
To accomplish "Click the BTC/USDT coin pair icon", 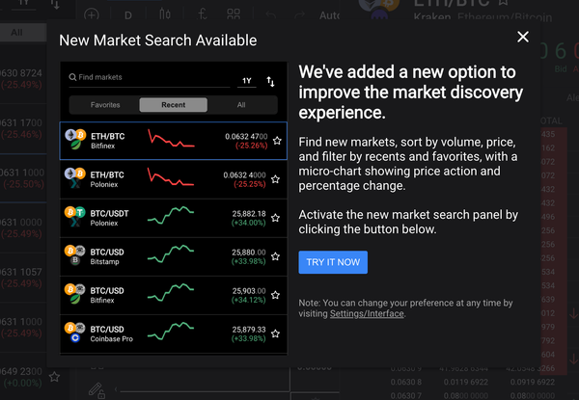I will pos(75,217).
